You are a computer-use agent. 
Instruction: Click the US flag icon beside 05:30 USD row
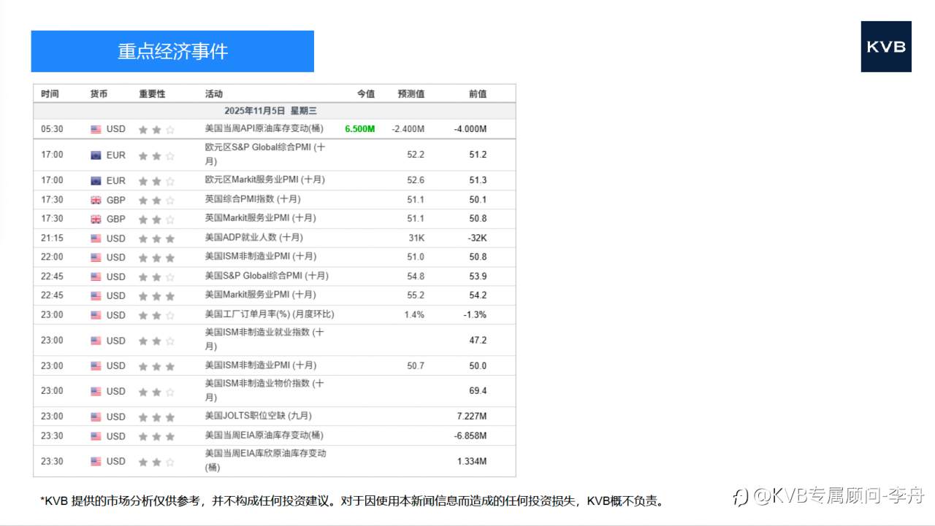[96, 129]
